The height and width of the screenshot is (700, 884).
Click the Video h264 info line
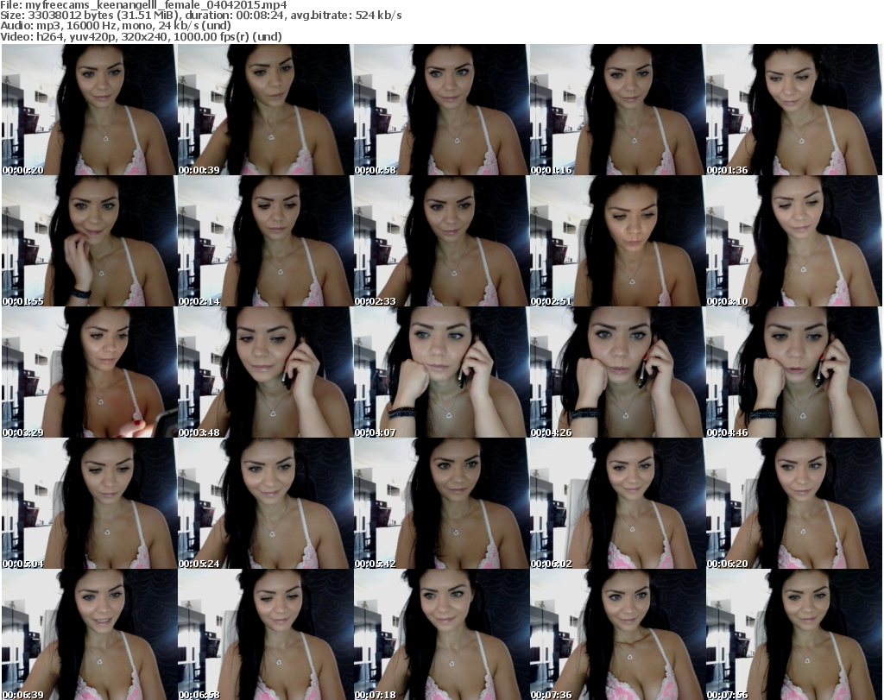point(147,36)
